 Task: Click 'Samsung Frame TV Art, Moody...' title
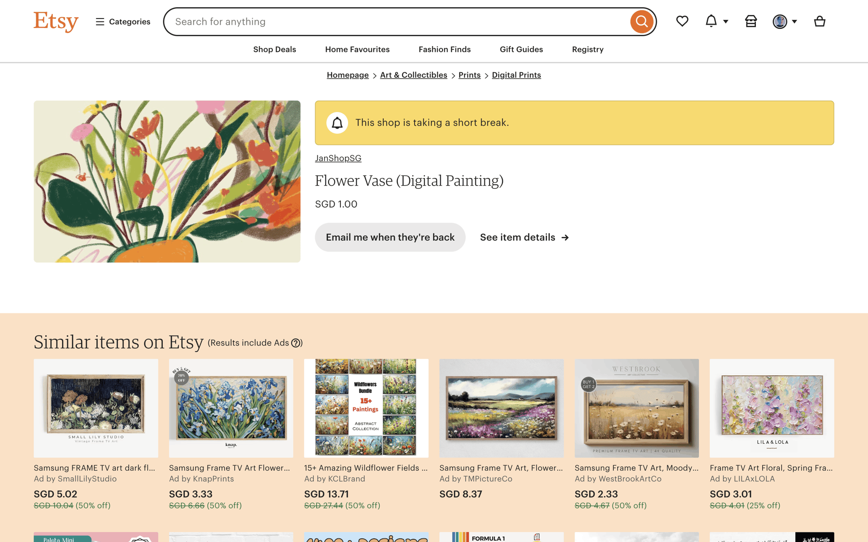(x=637, y=468)
